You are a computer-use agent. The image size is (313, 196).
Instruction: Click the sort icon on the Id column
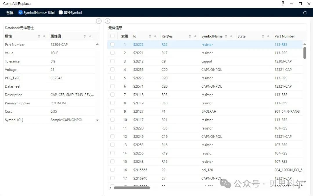click(x=150, y=36)
